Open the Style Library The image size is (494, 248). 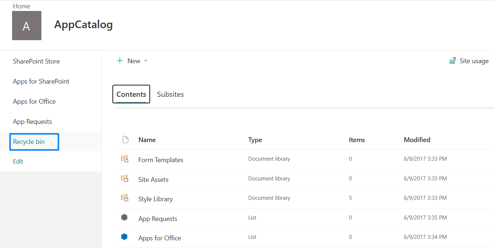155,199
